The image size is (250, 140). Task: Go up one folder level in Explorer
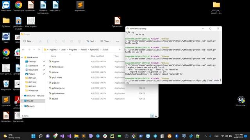[x=39, y=50]
